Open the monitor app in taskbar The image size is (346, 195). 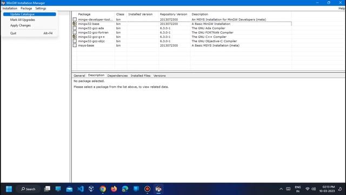[58, 189]
